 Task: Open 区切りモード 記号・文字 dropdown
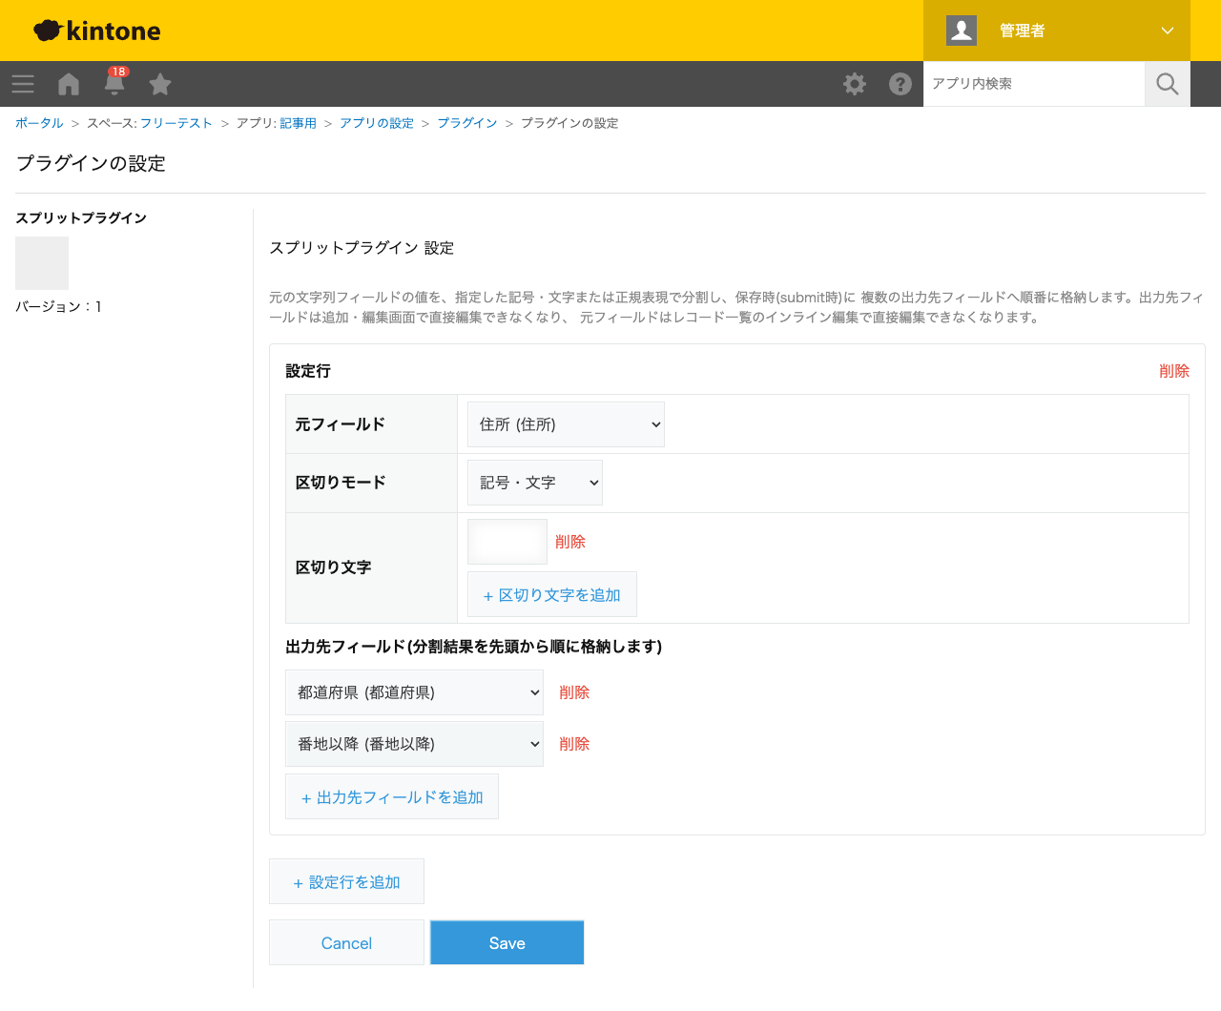[x=535, y=483]
